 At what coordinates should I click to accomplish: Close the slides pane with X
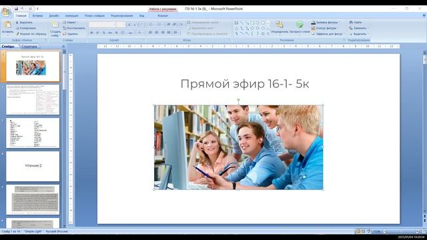point(63,47)
